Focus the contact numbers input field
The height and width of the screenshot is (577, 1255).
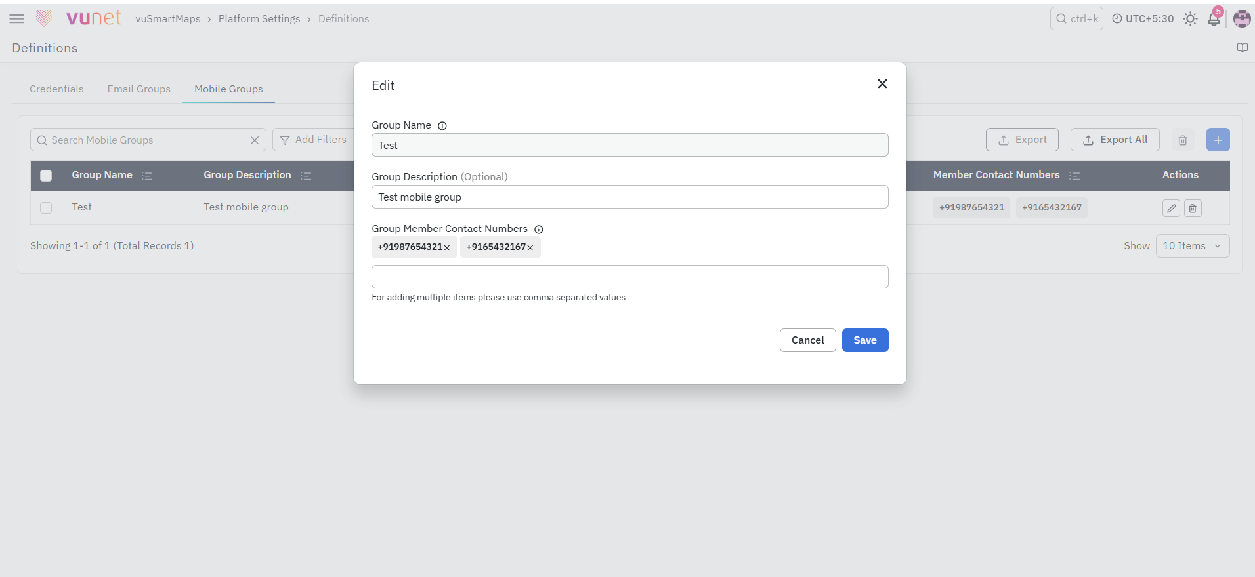[630, 277]
